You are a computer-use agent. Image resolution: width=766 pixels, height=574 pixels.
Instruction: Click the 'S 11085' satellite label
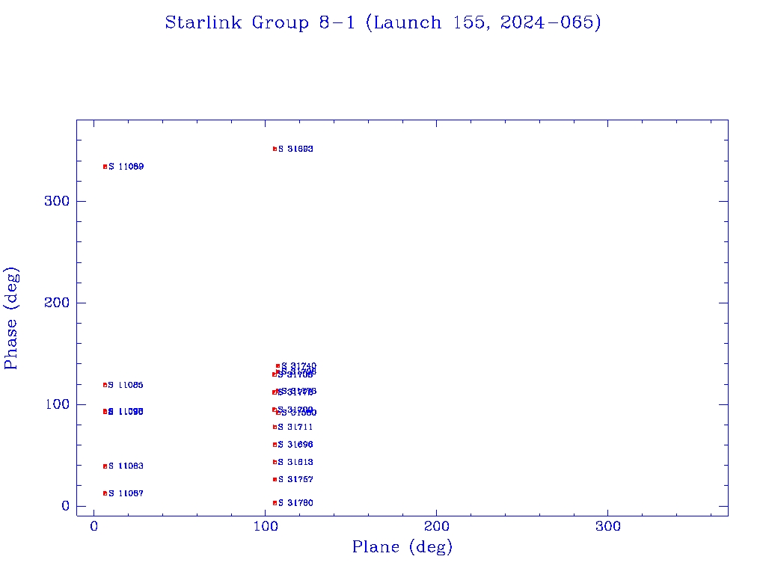click(126, 385)
